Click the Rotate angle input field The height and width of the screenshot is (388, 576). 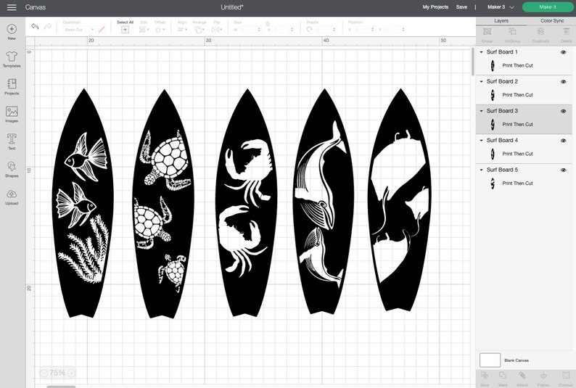325,29
